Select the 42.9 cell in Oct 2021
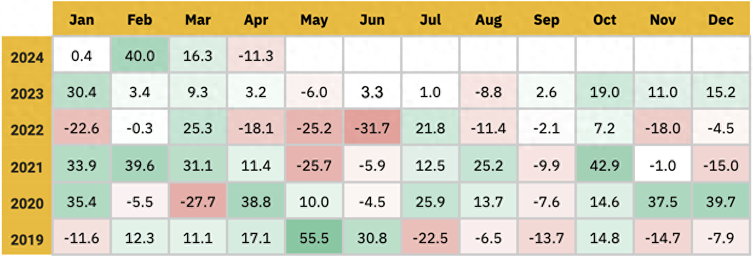The image size is (753, 257). pos(605,165)
